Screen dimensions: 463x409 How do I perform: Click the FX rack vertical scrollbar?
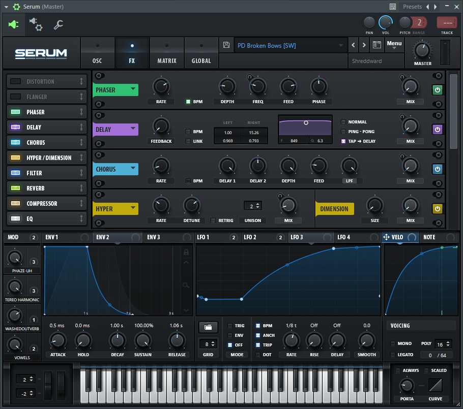pos(453,111)
